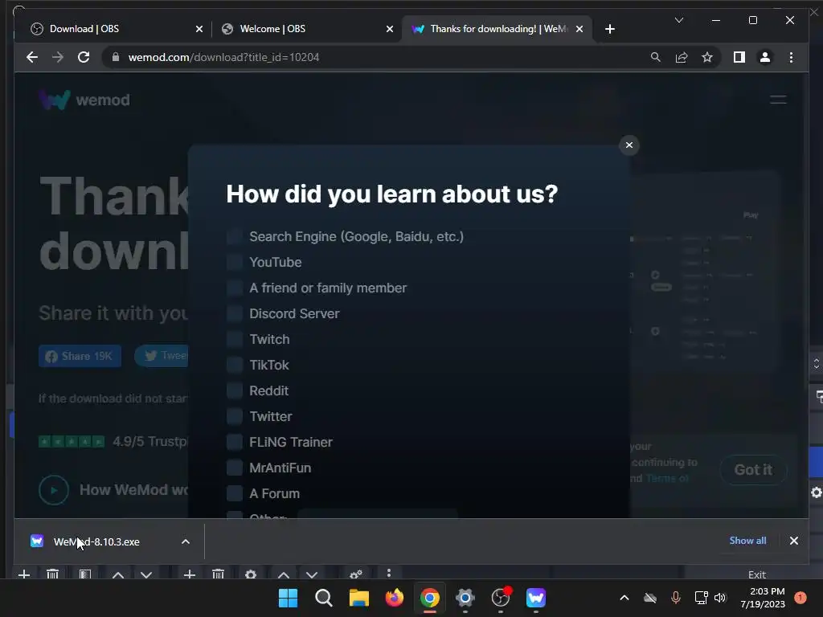Click the zoom magnifier icon in address bar

(656, 57)
